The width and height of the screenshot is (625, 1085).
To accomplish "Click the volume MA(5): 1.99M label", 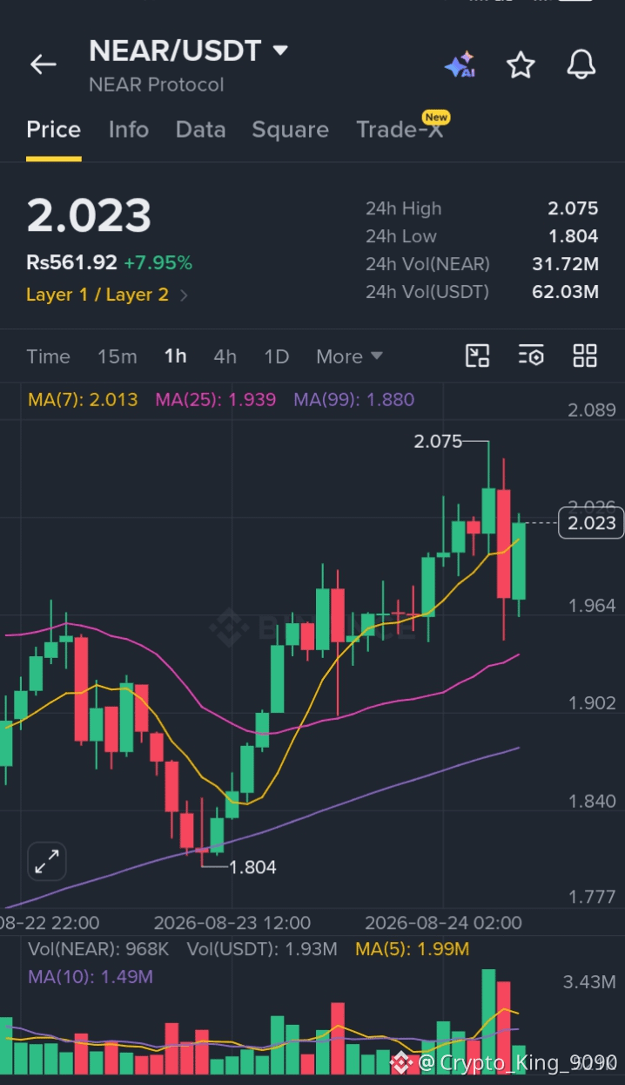I will (412, 949).
